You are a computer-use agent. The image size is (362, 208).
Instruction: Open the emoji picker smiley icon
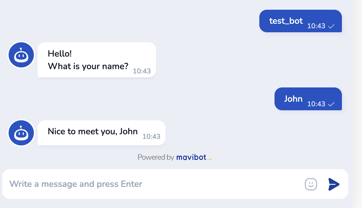(x=311, y=184)
